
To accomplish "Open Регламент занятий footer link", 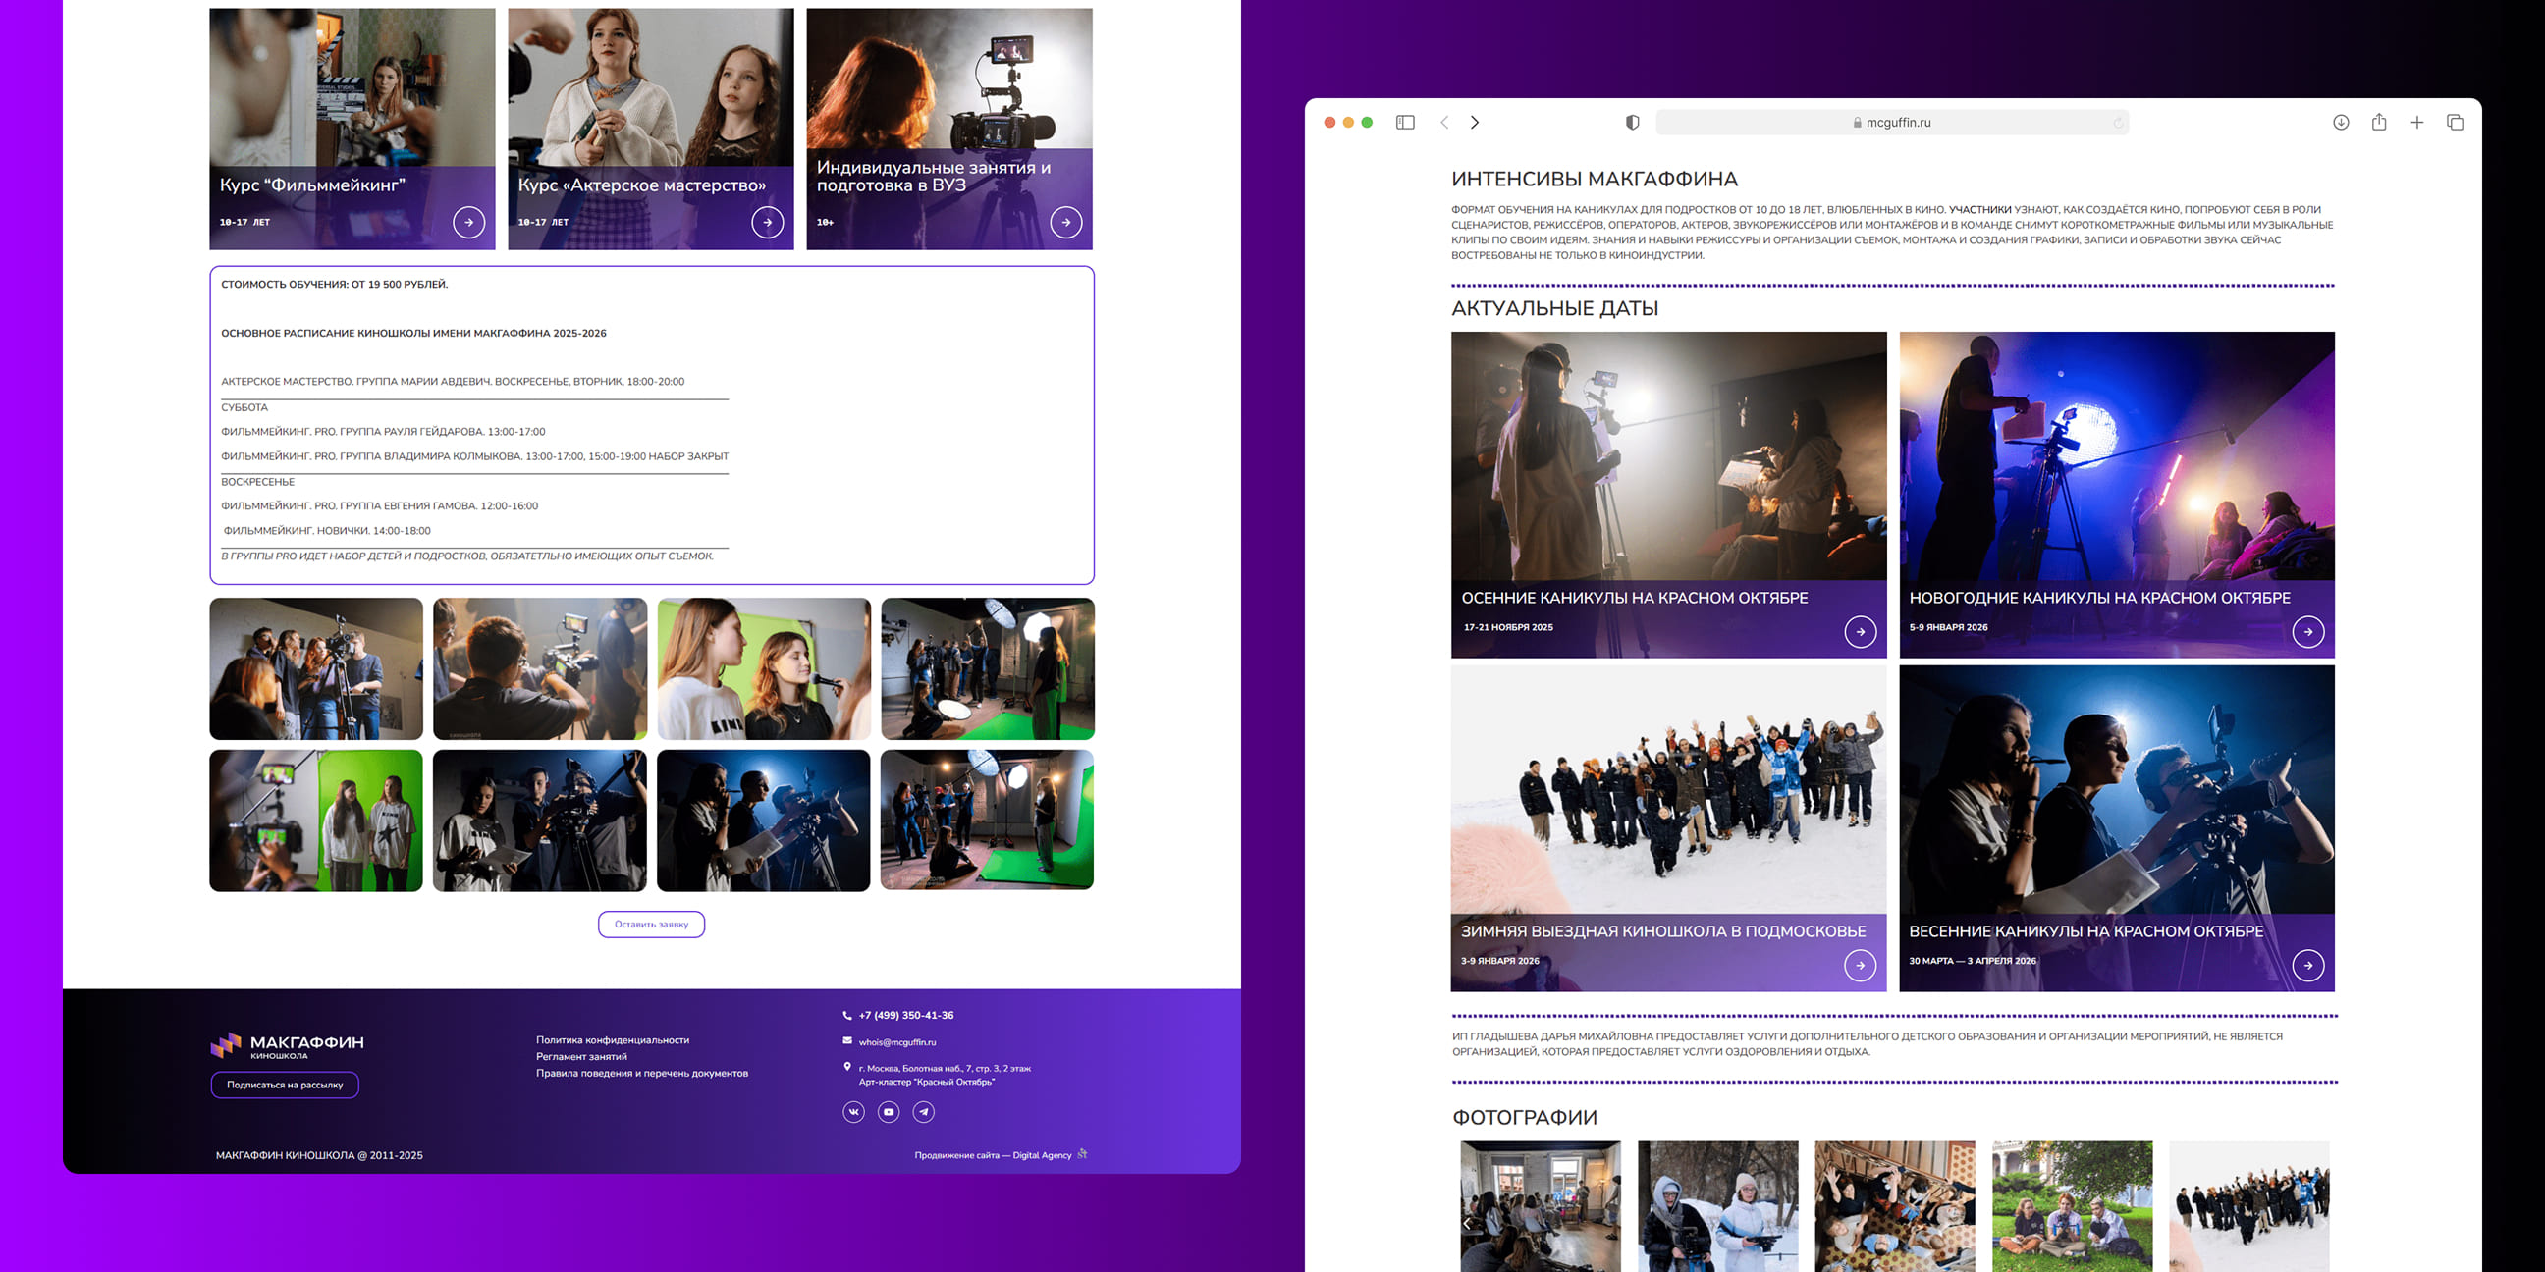I will (581, 1057).
